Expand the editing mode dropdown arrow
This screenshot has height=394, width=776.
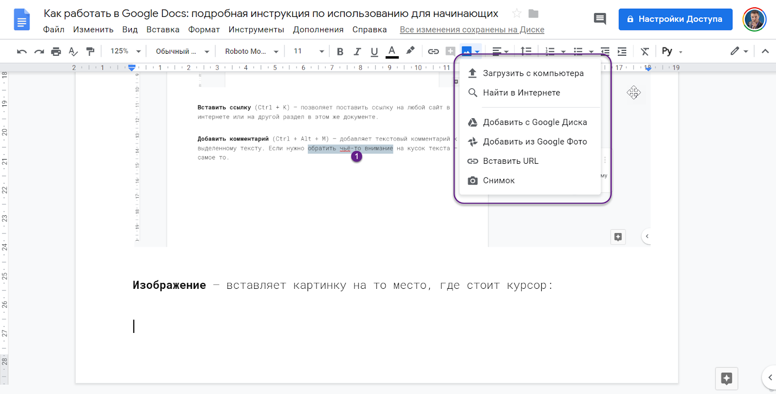click(745, 51)
